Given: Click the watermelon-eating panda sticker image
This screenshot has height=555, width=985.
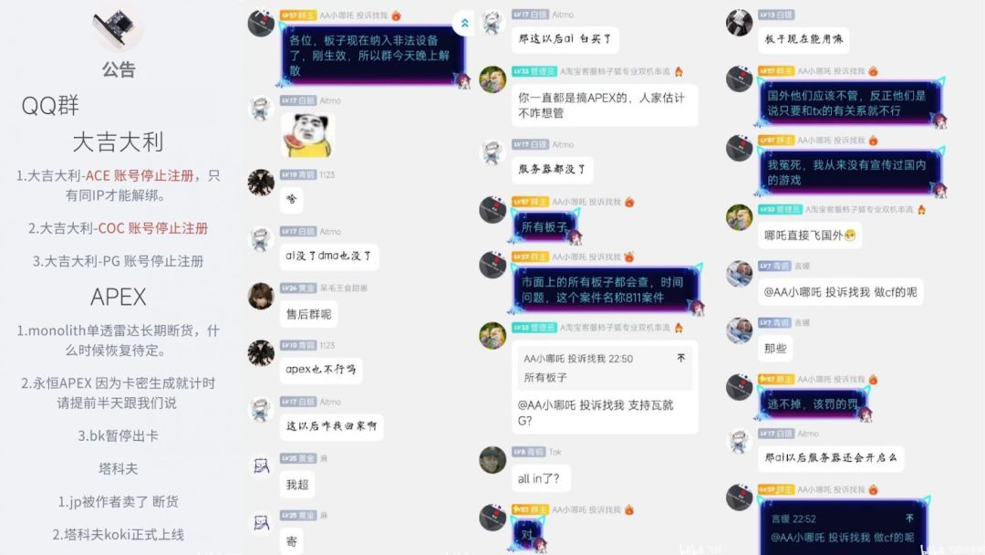Looking at the screenshot, I should [x=307, y=135].
